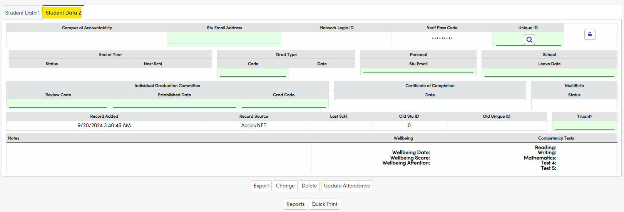Click the Old Unique ID column header
Viewport: 624px width, 212px height.
(x=497, y=116)
